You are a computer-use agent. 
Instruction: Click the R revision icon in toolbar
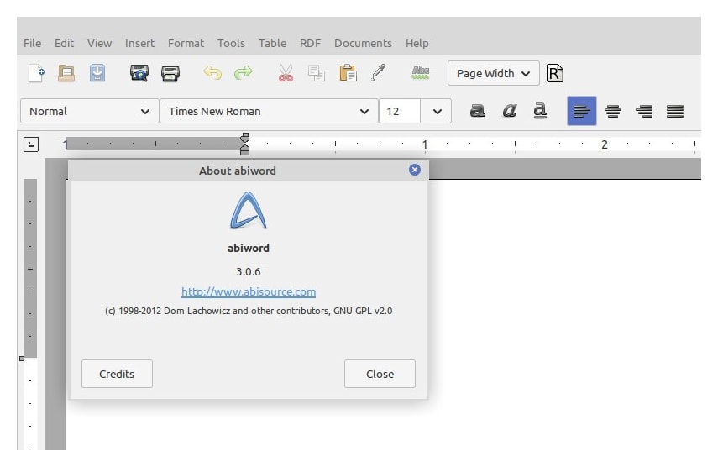(x=554, y=73)
